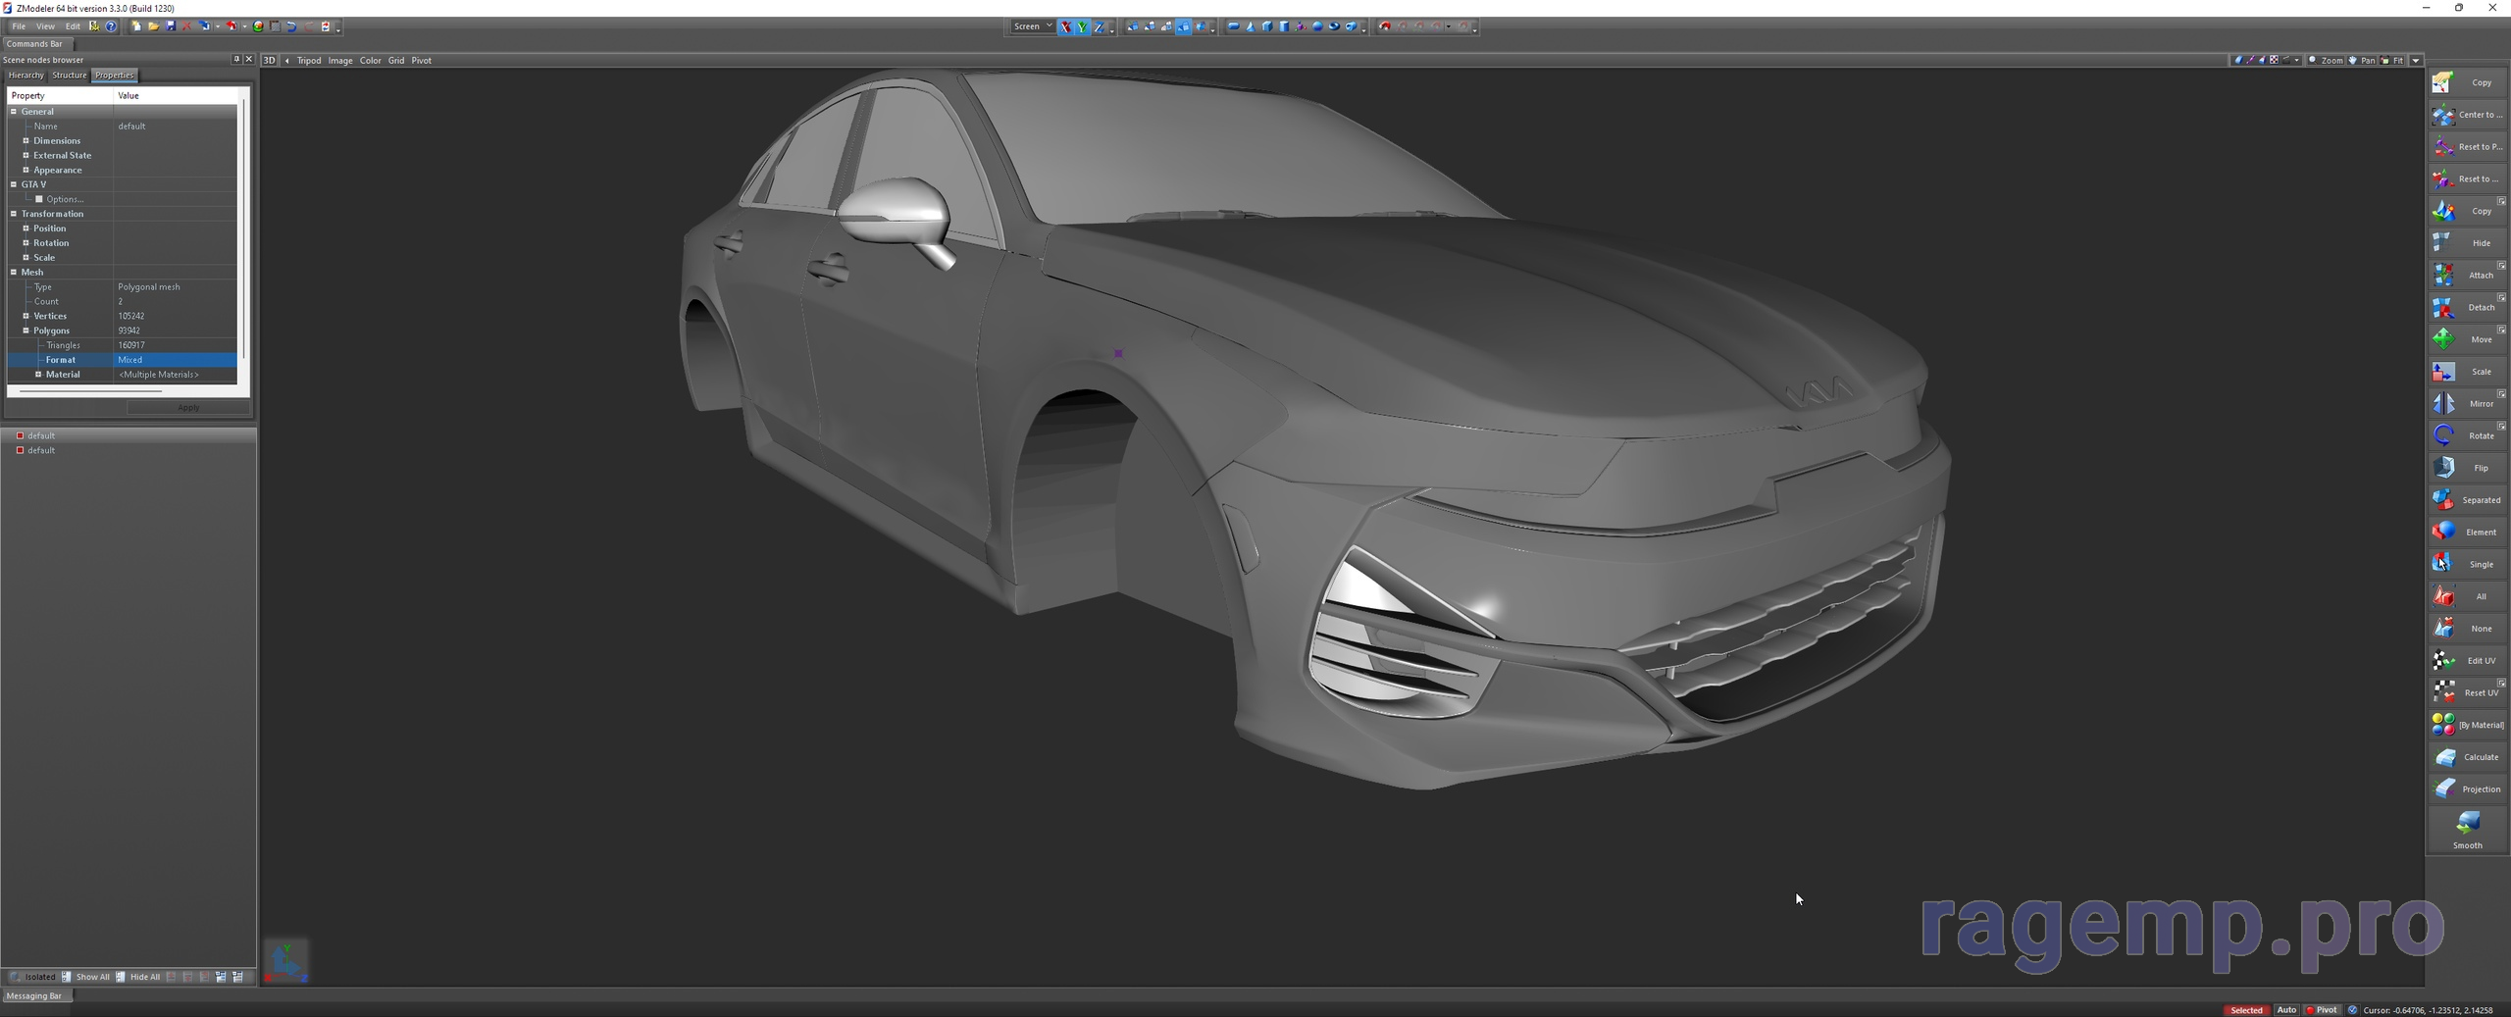
Task: Open the View menu
Action: (x=45, y=26)
